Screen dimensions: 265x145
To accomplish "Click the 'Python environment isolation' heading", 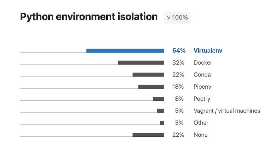I will (x=89, y=17).
